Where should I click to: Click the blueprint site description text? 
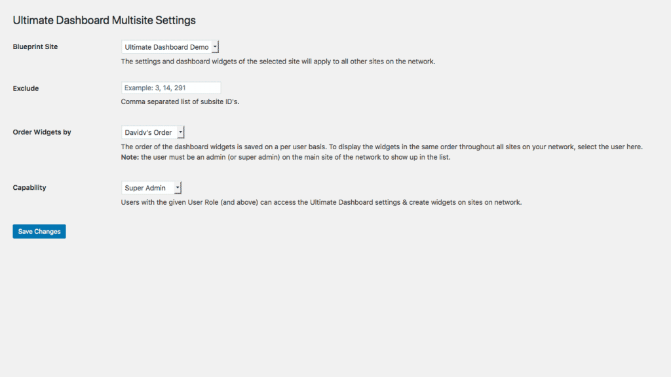(278, 62)
